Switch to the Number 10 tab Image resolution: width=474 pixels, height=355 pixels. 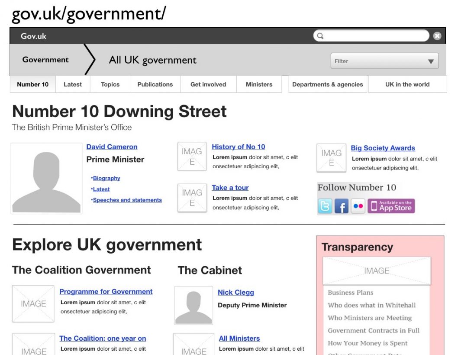32,85
